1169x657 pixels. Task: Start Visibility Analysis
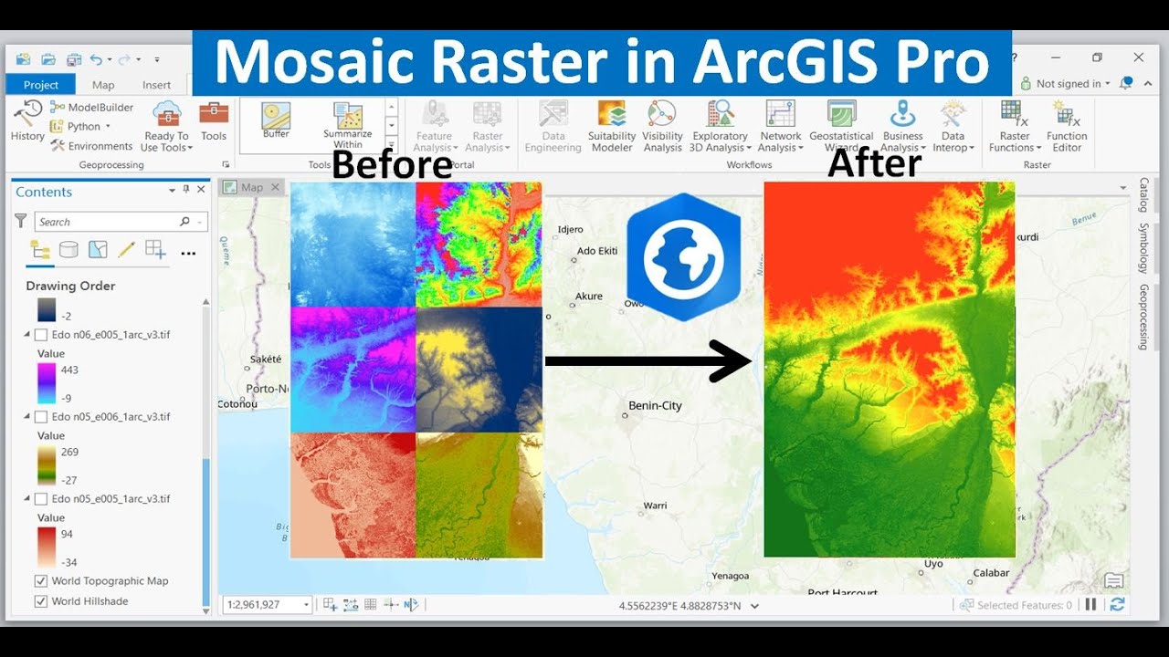662,126
